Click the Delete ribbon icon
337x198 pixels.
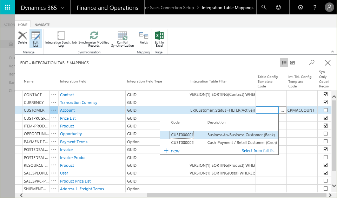[22, 38]
